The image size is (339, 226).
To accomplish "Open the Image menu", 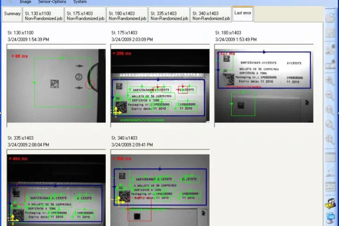I will (25, 2).
